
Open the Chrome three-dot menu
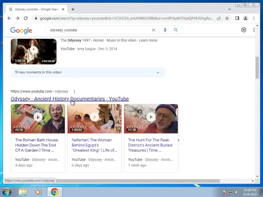(254, 18)
